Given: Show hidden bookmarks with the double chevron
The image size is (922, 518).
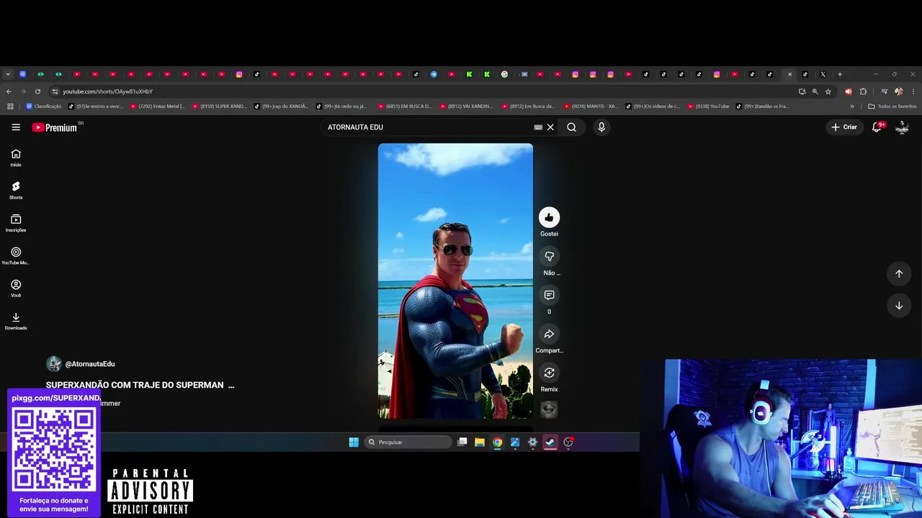Looking at the screenshot, I should (852, 106).
